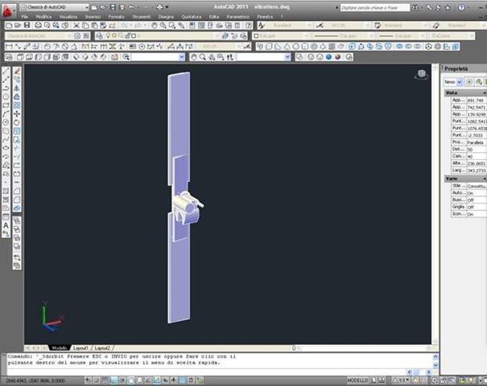Open the Disegna menu

click(x=166, y=17)
